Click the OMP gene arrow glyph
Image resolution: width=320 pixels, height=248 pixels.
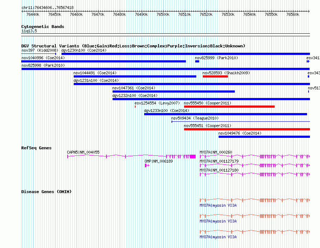point(147,165)
